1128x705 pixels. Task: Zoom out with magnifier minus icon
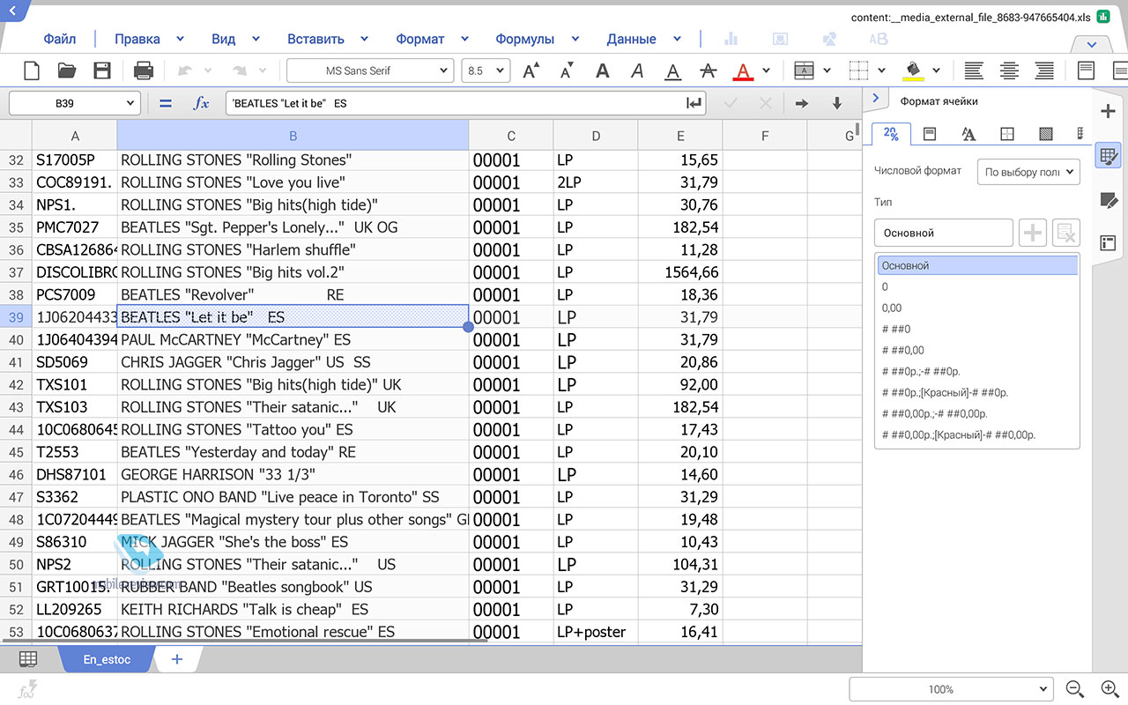[x=1075, y=689]
